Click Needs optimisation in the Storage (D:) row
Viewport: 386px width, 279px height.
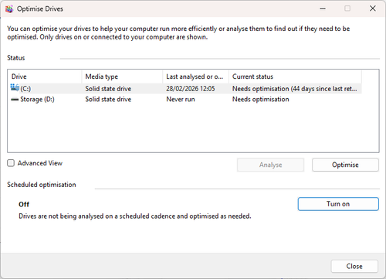coord(261,99)
